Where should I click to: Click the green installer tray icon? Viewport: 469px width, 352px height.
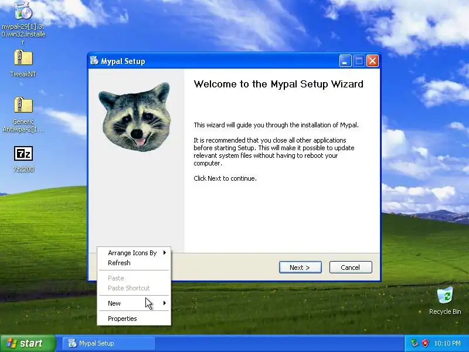414,343
